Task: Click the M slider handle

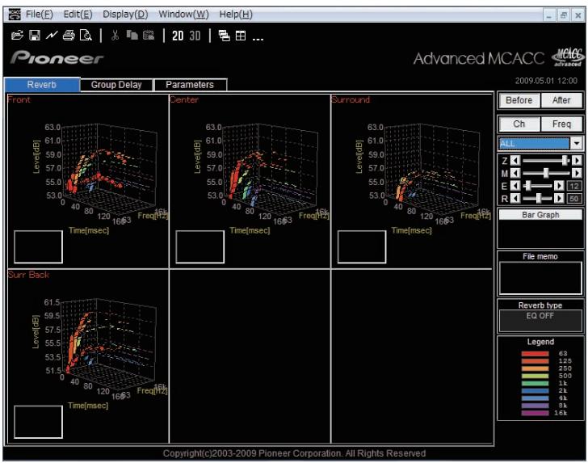Action: pos(546,173)
